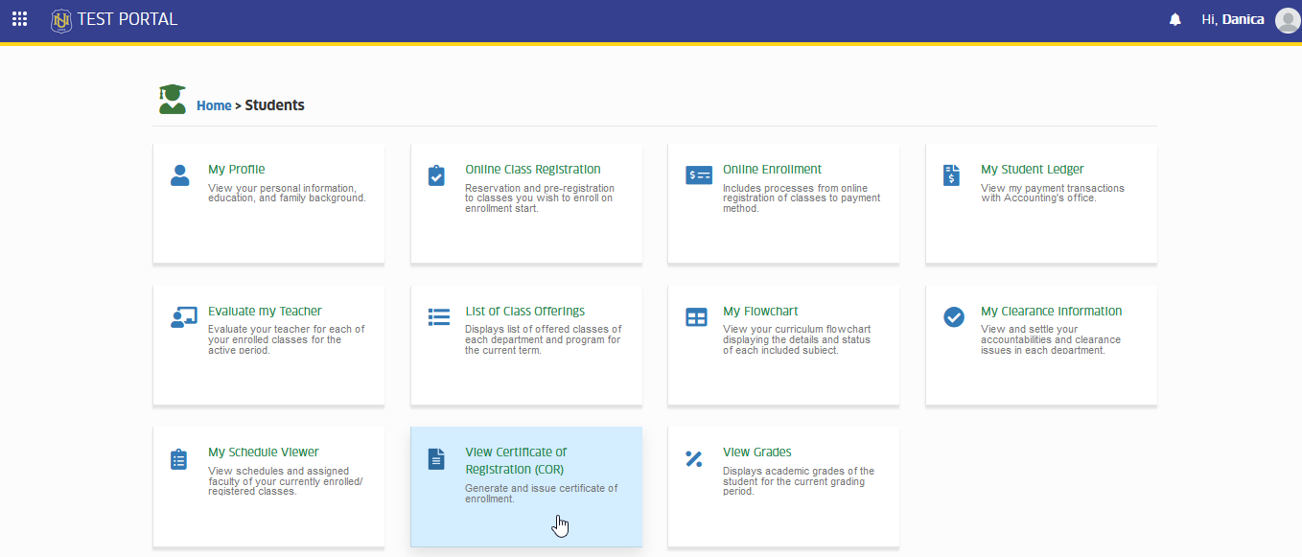
Task: Open Danica's user avatar menu
Action: point(1288,19)
